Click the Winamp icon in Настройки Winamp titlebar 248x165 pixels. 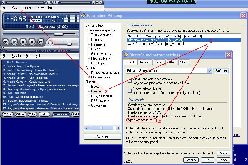point(83,15)
